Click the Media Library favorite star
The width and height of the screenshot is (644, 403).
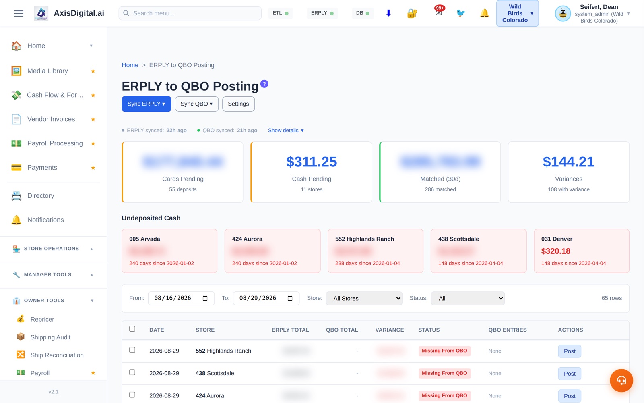93,71
